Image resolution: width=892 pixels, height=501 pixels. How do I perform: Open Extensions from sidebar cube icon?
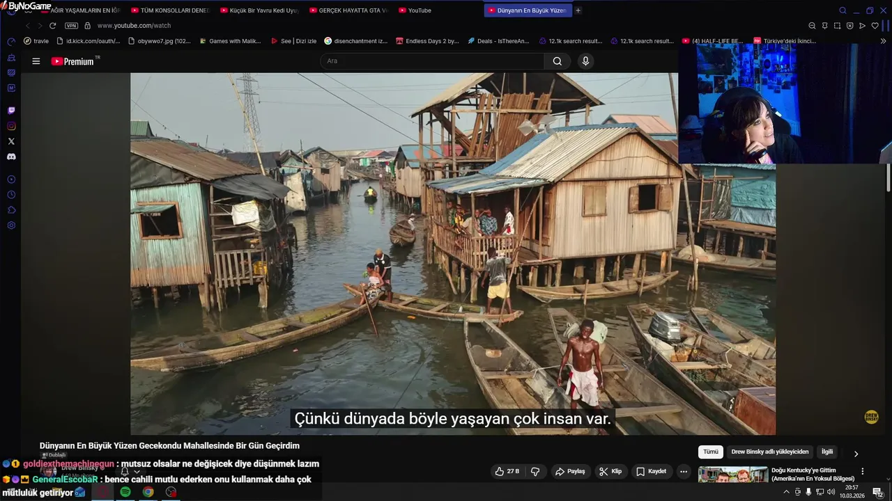pyautogui.click(x=11, y=210)
